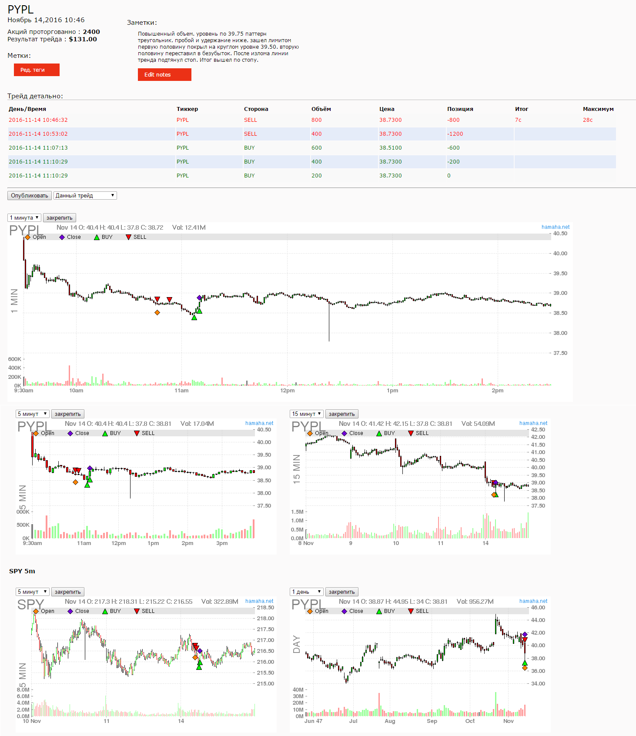
Task: Click Close legend icon on SPY chart
Action: point(70,611)
